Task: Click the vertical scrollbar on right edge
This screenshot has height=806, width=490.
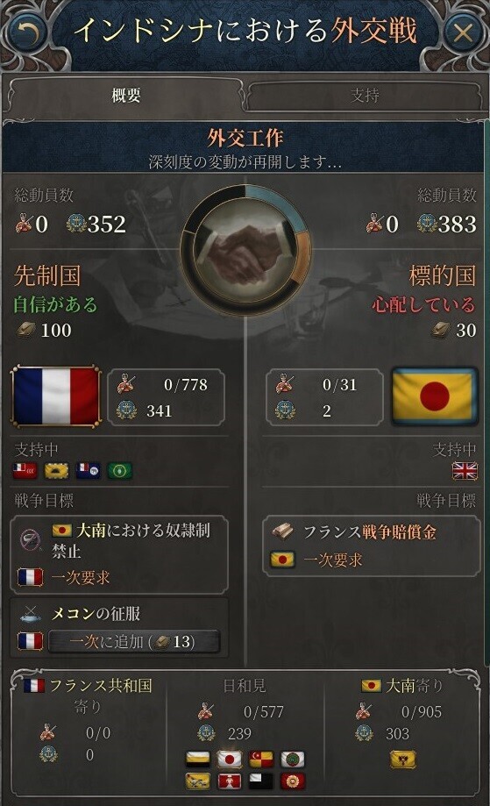Action: (x=486, y=390)
